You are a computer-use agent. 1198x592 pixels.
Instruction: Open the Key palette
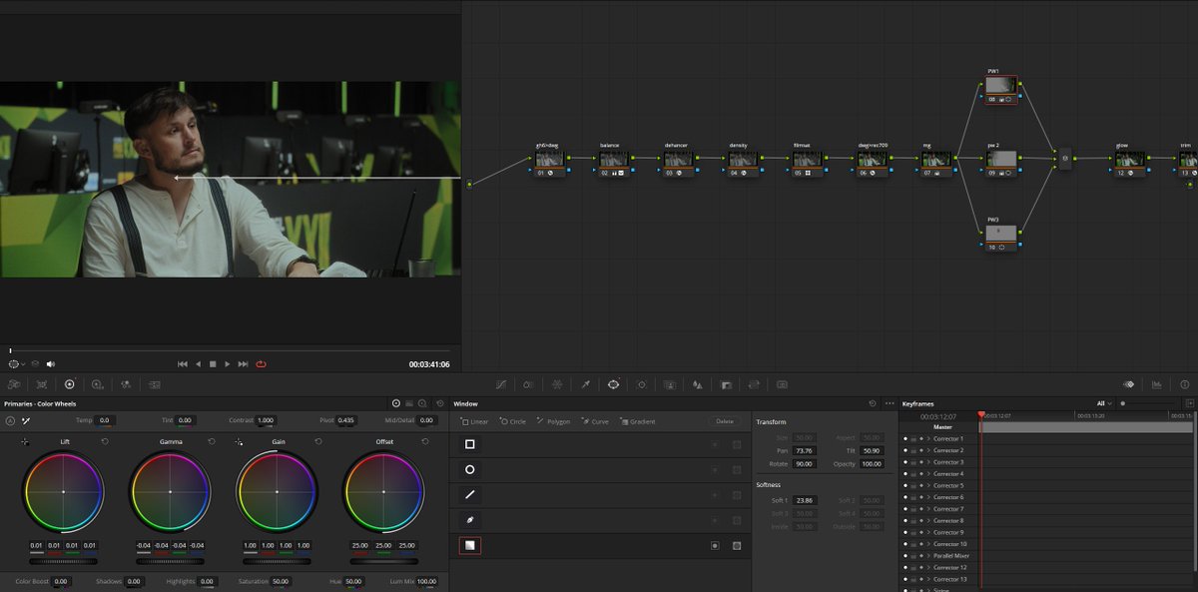726,384
